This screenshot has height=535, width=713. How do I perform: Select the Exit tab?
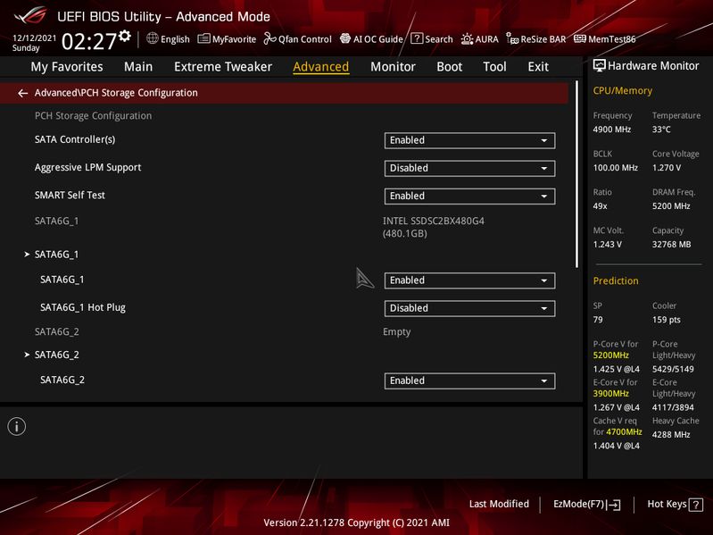tap(538, 66)
